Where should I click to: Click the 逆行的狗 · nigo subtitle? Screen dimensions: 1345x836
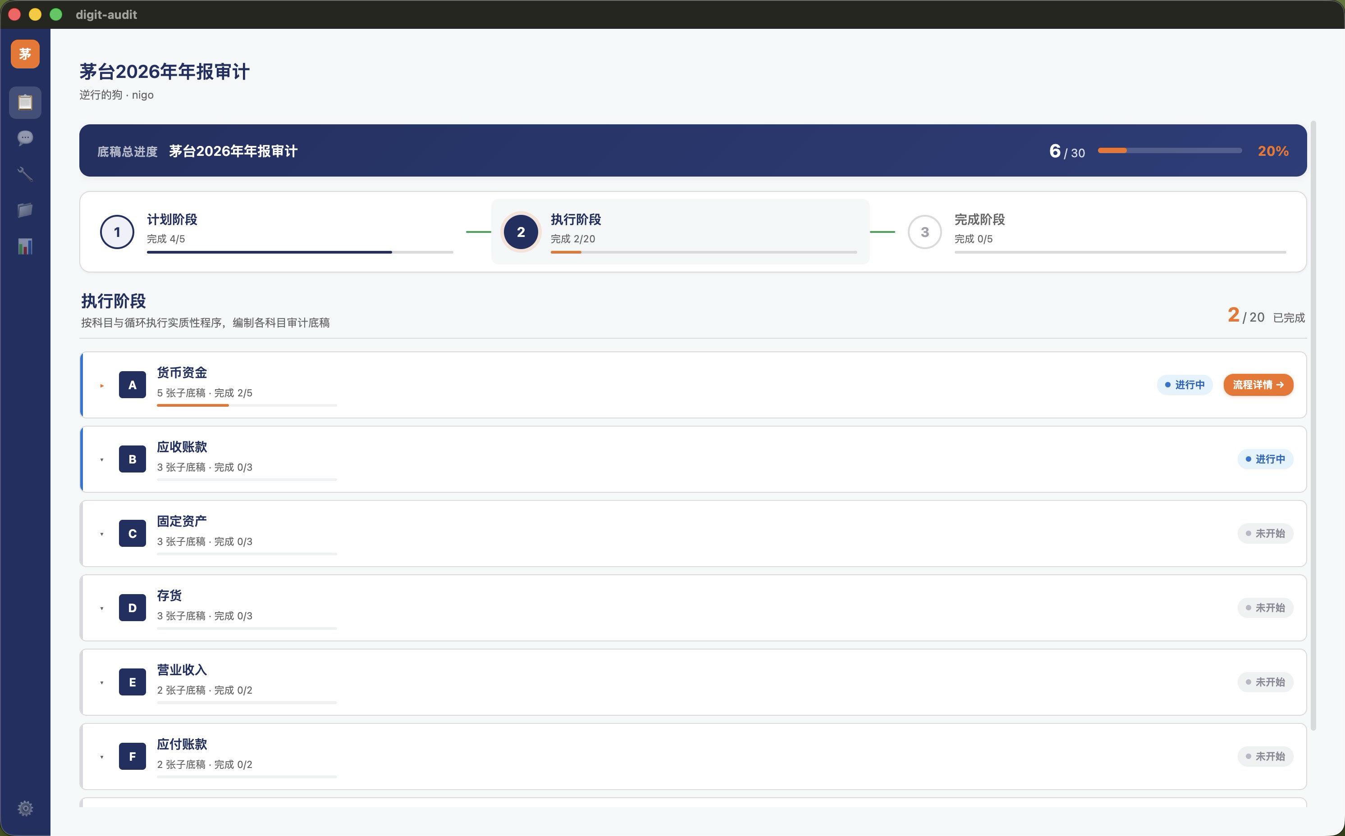click(116, 95)
